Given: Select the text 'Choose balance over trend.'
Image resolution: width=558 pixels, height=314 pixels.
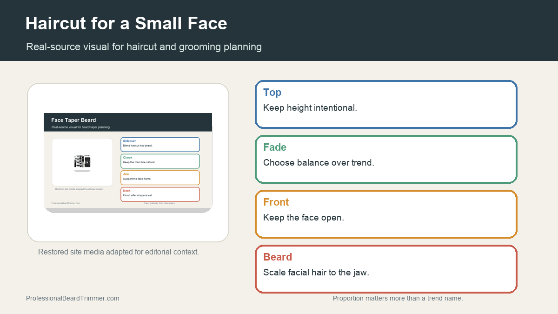Looking at the screenshot, I should click(319, 163).
